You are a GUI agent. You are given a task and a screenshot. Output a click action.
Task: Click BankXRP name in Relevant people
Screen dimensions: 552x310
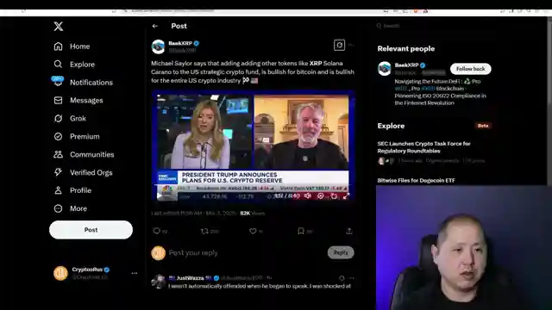coord(406,65)
